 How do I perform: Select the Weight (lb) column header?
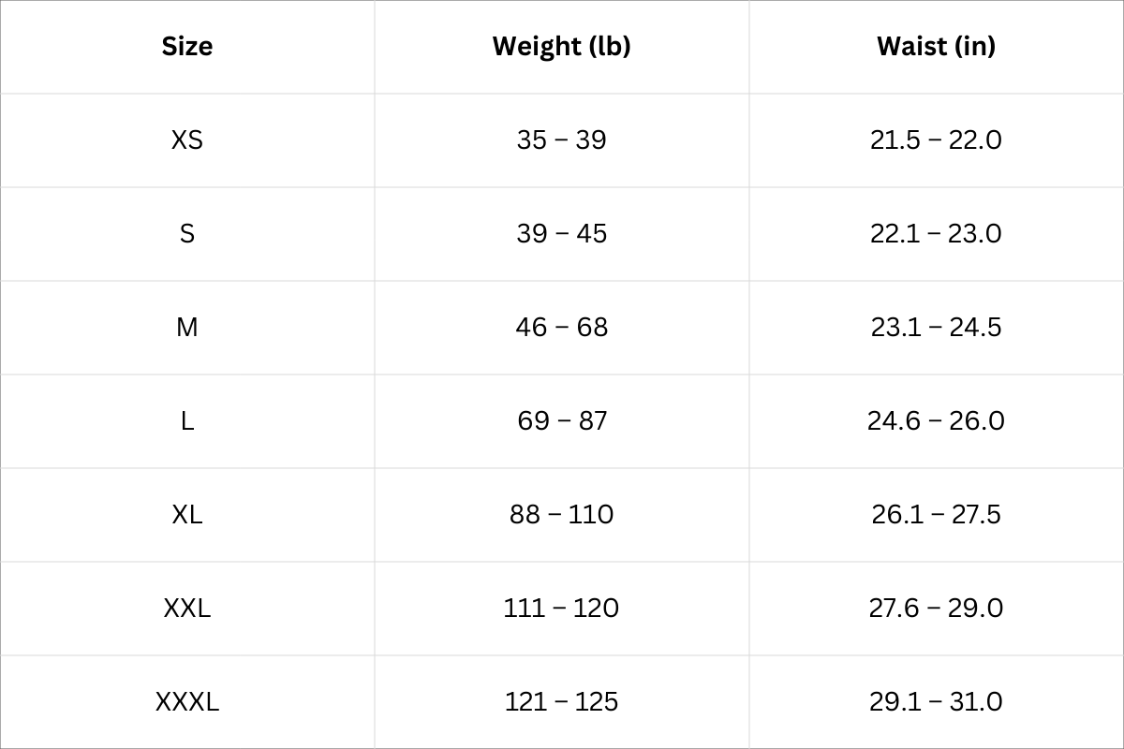pos(561,46)
